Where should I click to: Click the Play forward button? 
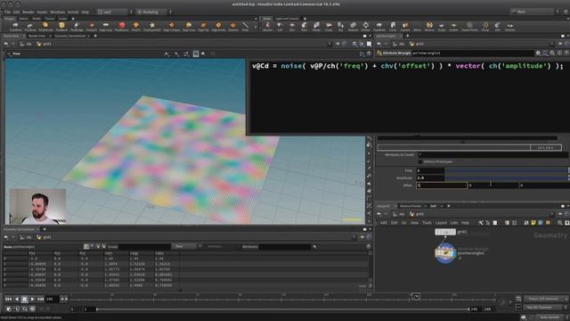coord(33,300)
